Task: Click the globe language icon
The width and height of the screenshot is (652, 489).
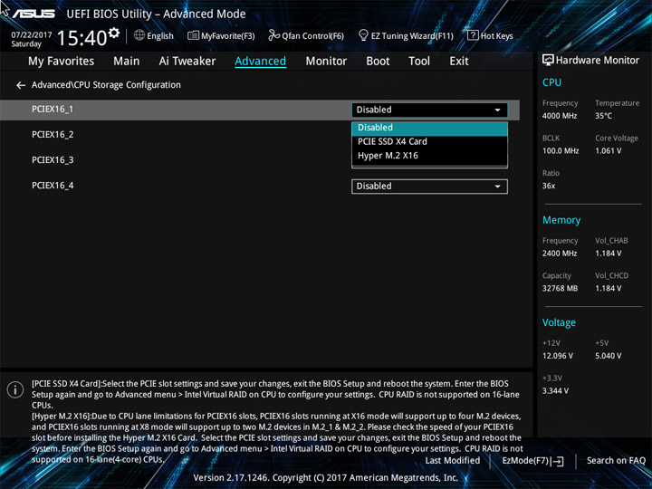Action: click(139, 35)
